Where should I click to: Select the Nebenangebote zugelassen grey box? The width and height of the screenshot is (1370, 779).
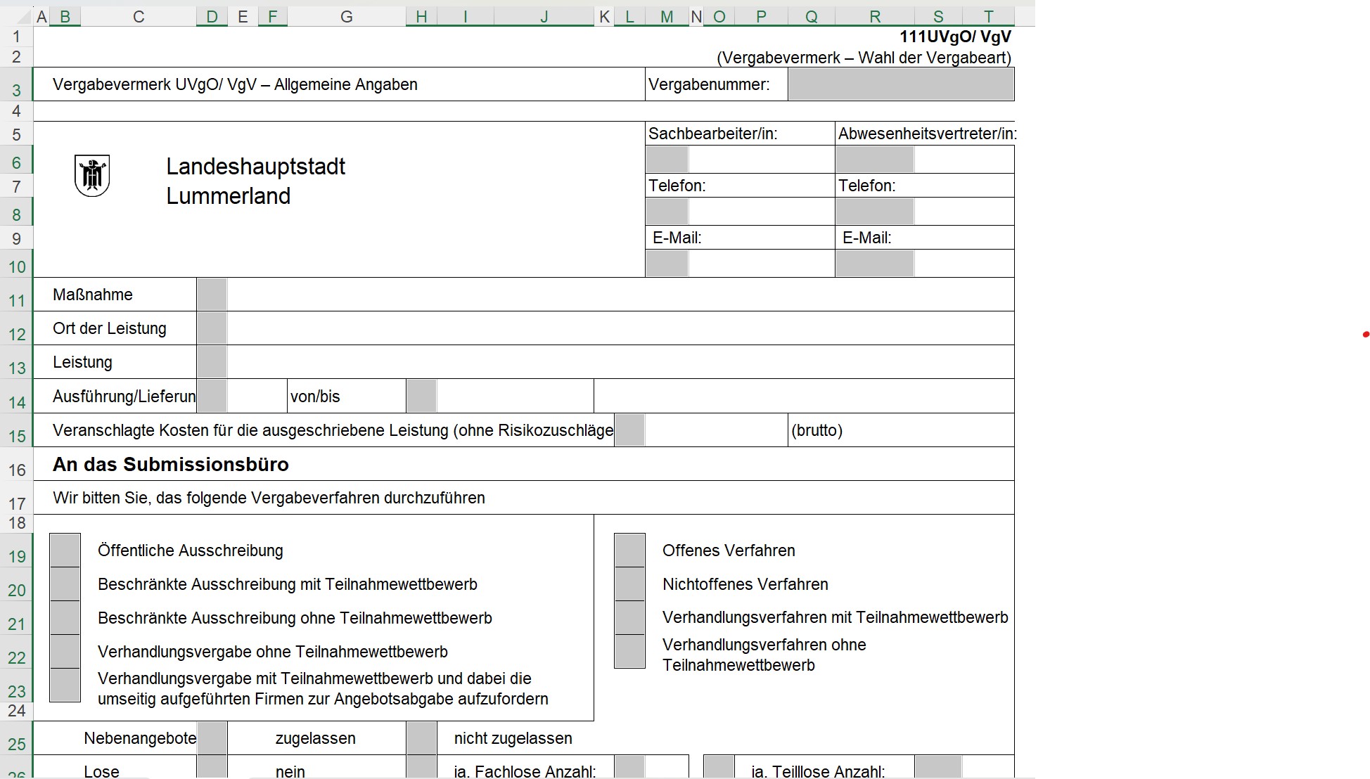pos(212,738)
